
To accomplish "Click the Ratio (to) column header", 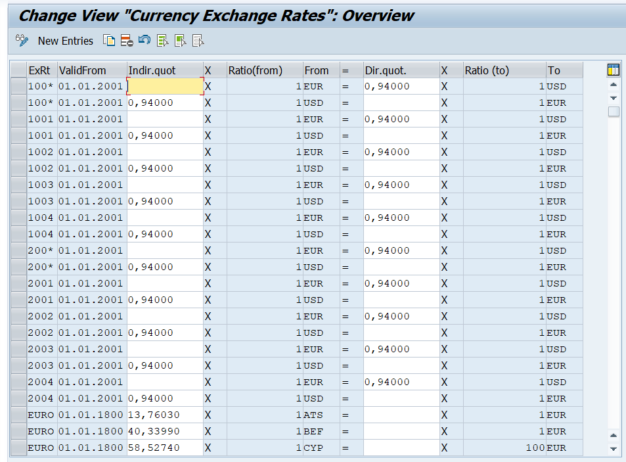I will 504,70.
